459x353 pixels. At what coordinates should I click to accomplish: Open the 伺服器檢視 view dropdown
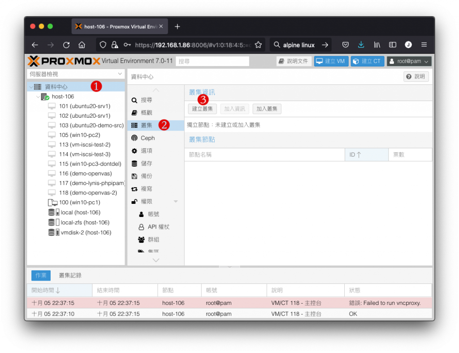point(76,74)
